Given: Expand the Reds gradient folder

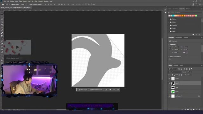Looking at the screenshot, I should [169, 31].
